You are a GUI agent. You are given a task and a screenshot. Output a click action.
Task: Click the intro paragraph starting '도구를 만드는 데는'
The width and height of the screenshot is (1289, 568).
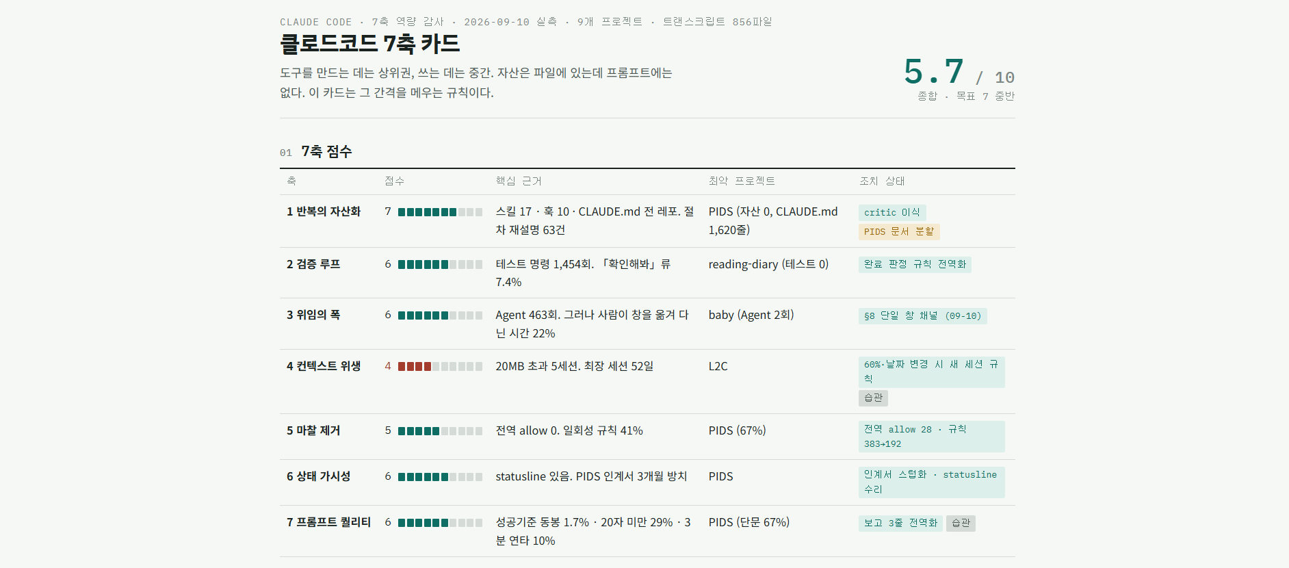(476, 83)
